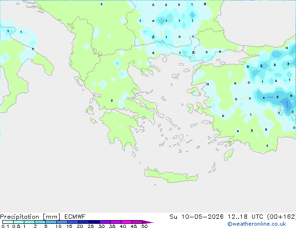Select the 5–10 mm legend swatch
The image size is (296, 228).
tap(51, 222)
